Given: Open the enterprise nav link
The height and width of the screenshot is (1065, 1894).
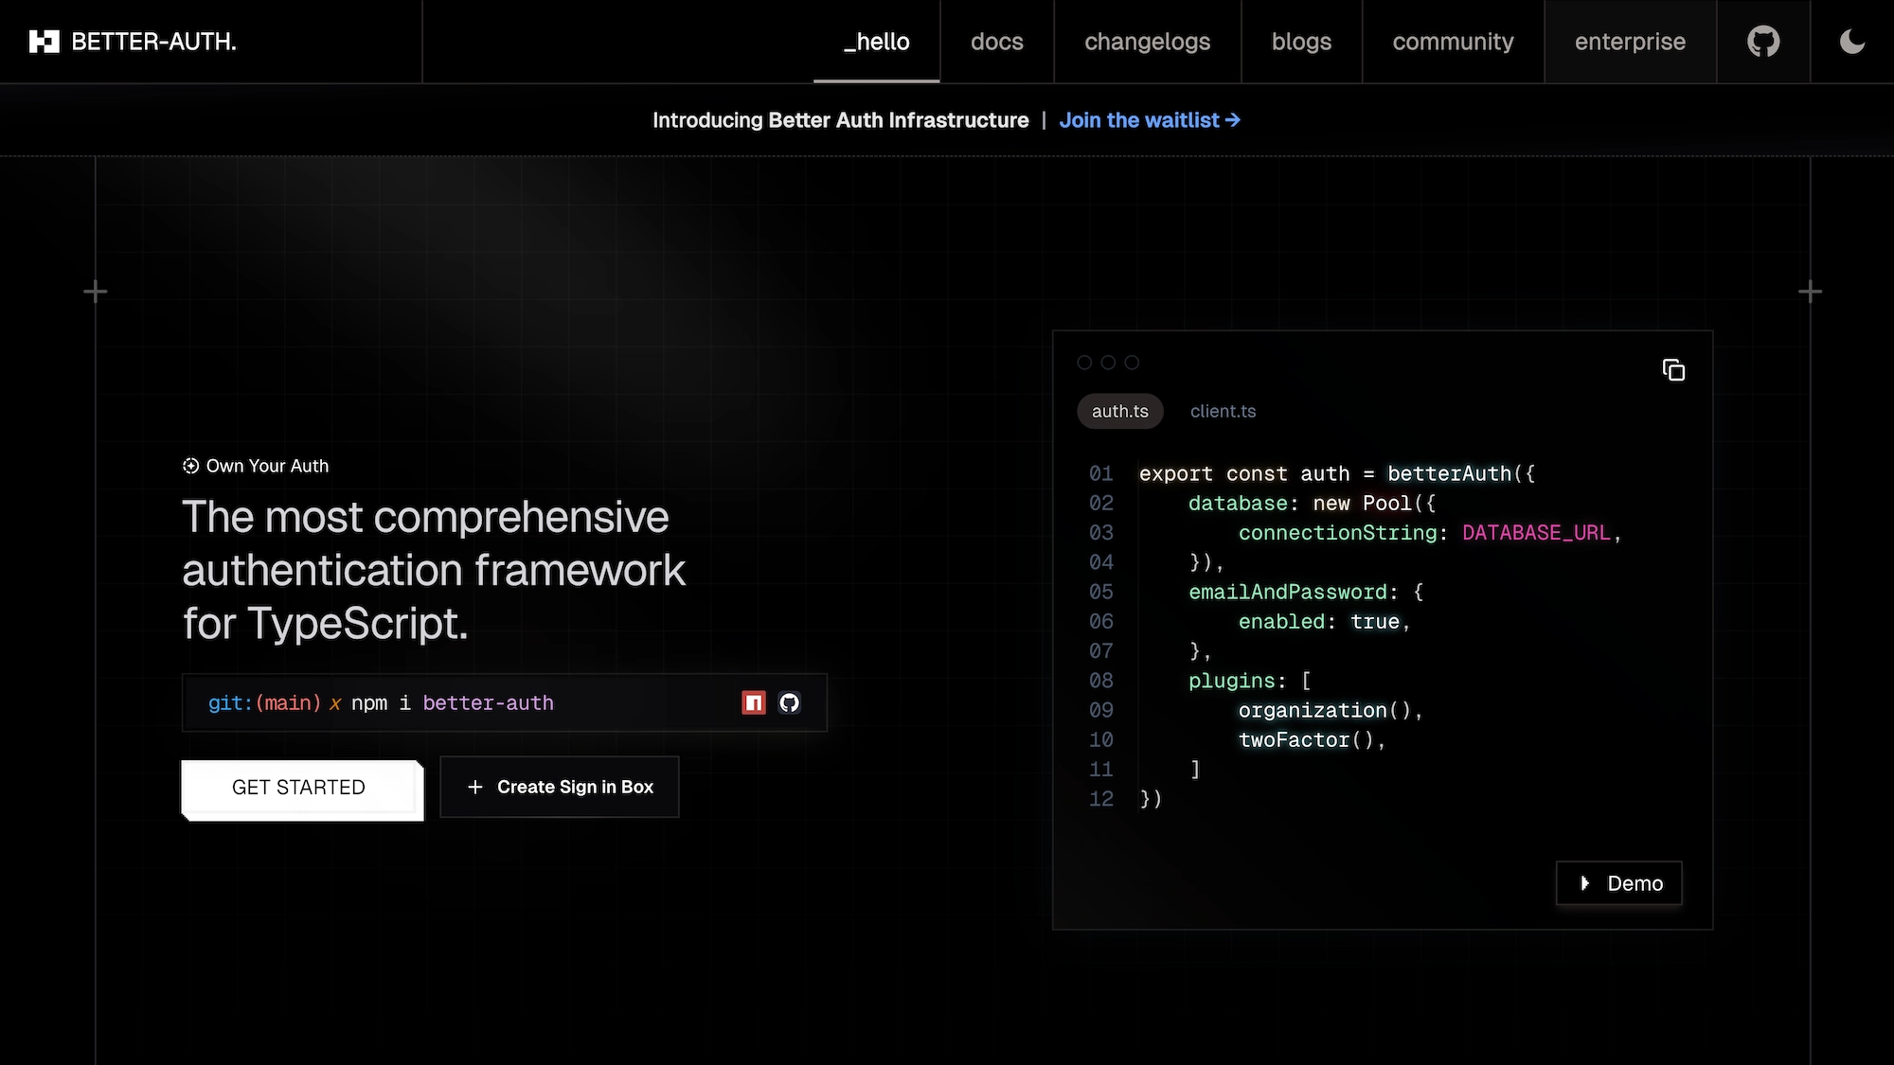Looking at the screenshot, I should point(1630,42).
